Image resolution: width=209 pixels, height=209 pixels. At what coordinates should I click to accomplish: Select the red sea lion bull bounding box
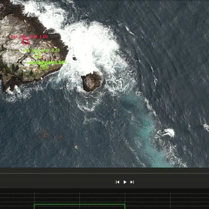pyautogui.click(x=25, y=42)
